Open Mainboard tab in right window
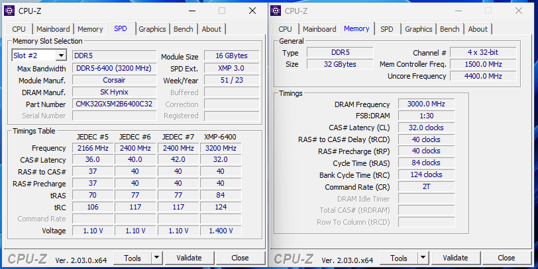This screenshot has width=538, height=269. tap(319, 29)
